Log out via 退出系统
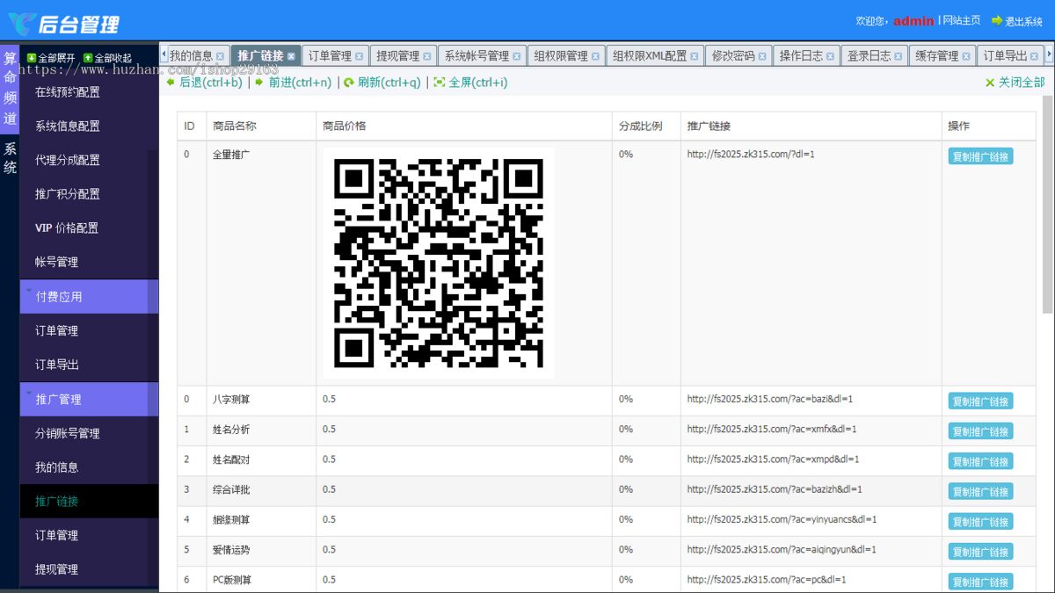1055x593 pixels. point(1016,21)
